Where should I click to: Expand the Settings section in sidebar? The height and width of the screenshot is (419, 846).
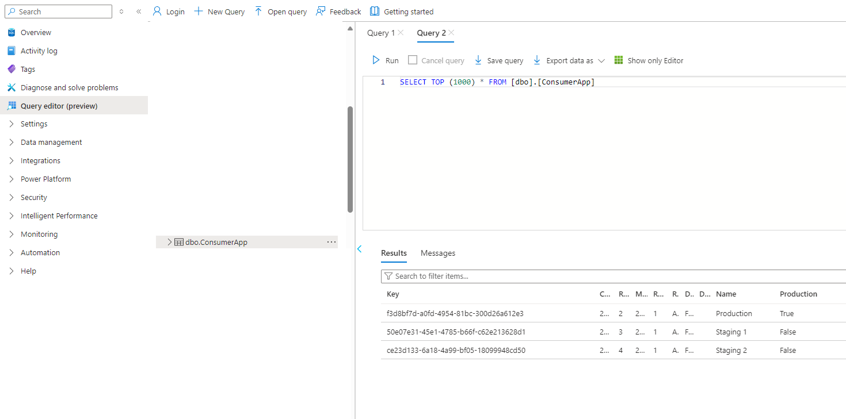click(12, 124)
